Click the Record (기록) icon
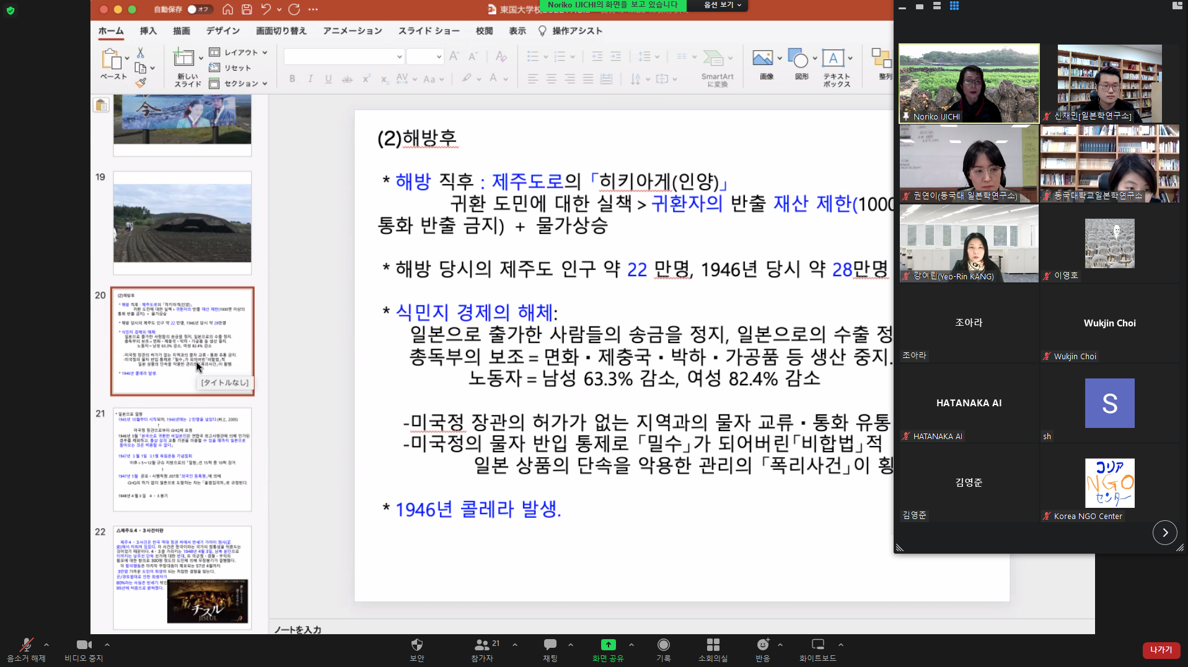 (x=663, y=645)
